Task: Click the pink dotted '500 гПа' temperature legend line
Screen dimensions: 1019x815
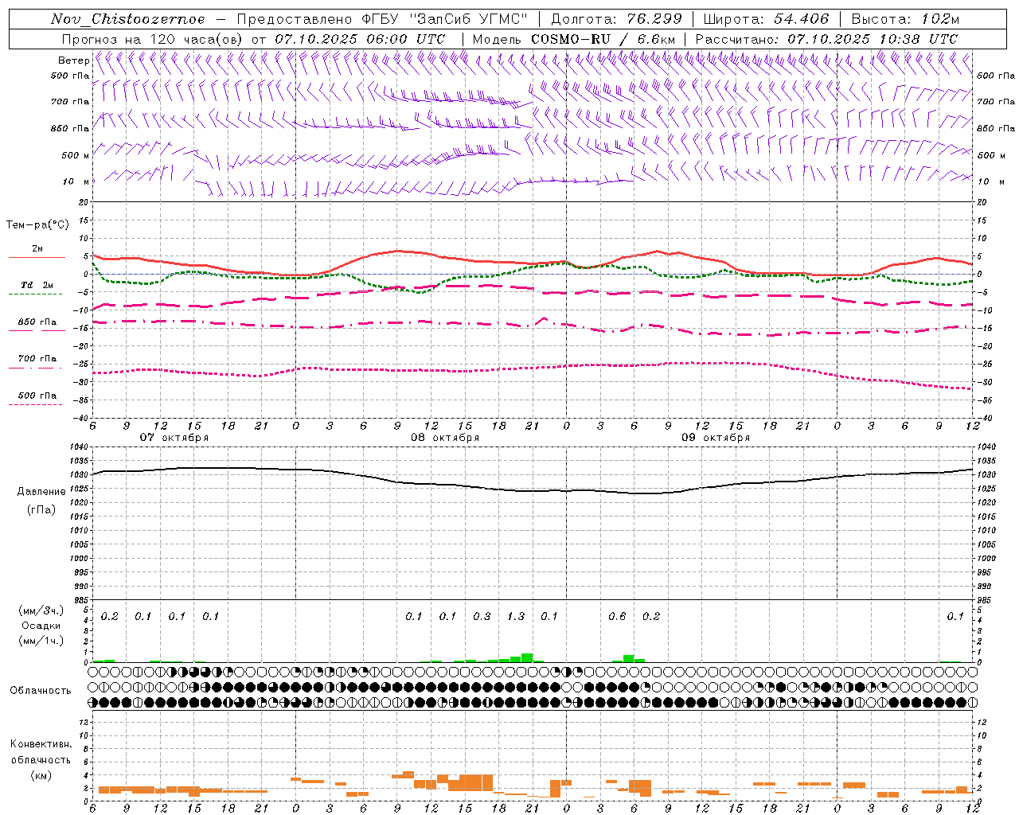Action: click(x=35, y=404)
